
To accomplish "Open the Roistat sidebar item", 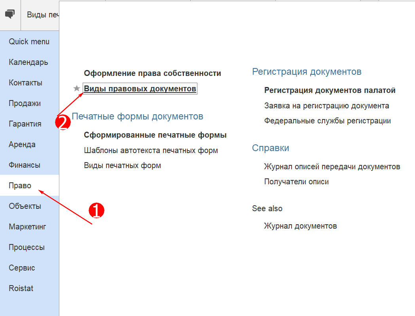I will point(21,288).
